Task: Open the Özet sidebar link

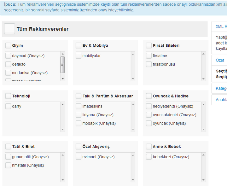Action: (x=220, y=60)
